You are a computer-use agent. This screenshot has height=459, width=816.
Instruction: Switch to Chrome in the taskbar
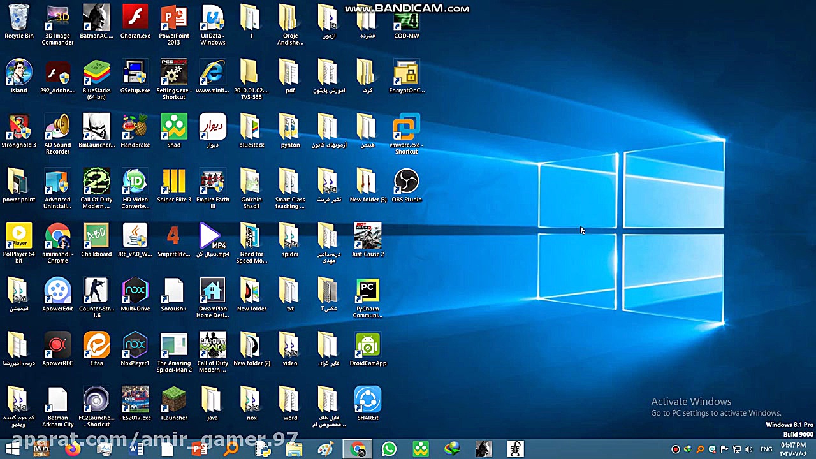(358, 449)
